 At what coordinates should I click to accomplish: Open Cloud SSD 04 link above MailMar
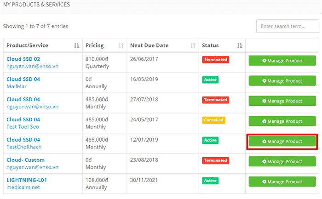coord(23,79)
